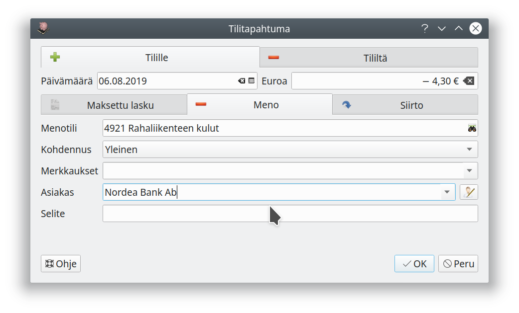Switch to the Tililtä tab
The image size is (519, 313).
(x=369, y=58)
